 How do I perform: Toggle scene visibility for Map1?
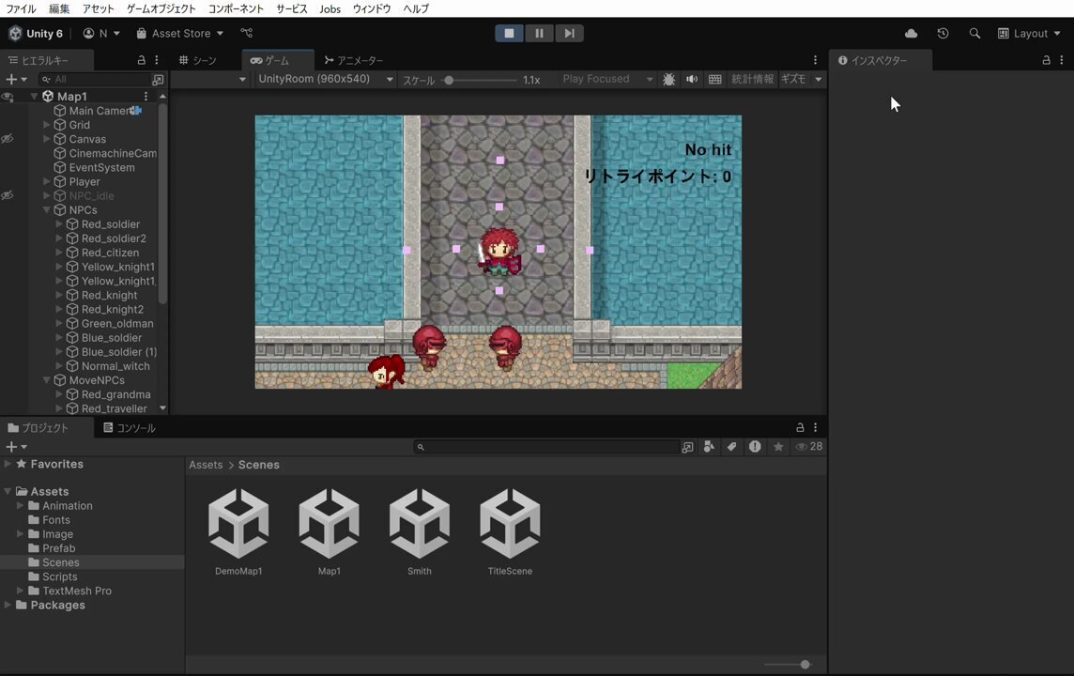(x=8, y=97)
